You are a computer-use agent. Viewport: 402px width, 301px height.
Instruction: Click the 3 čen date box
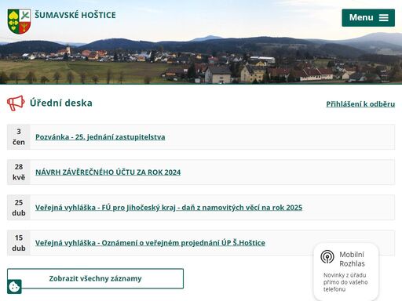[x=19, y=137]
